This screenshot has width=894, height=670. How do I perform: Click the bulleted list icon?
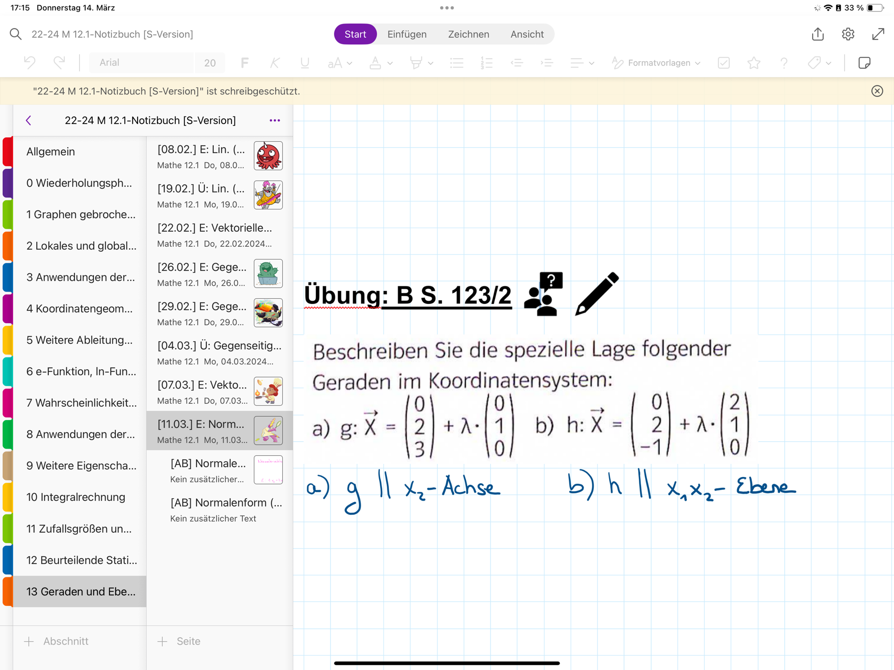point(456,62)
